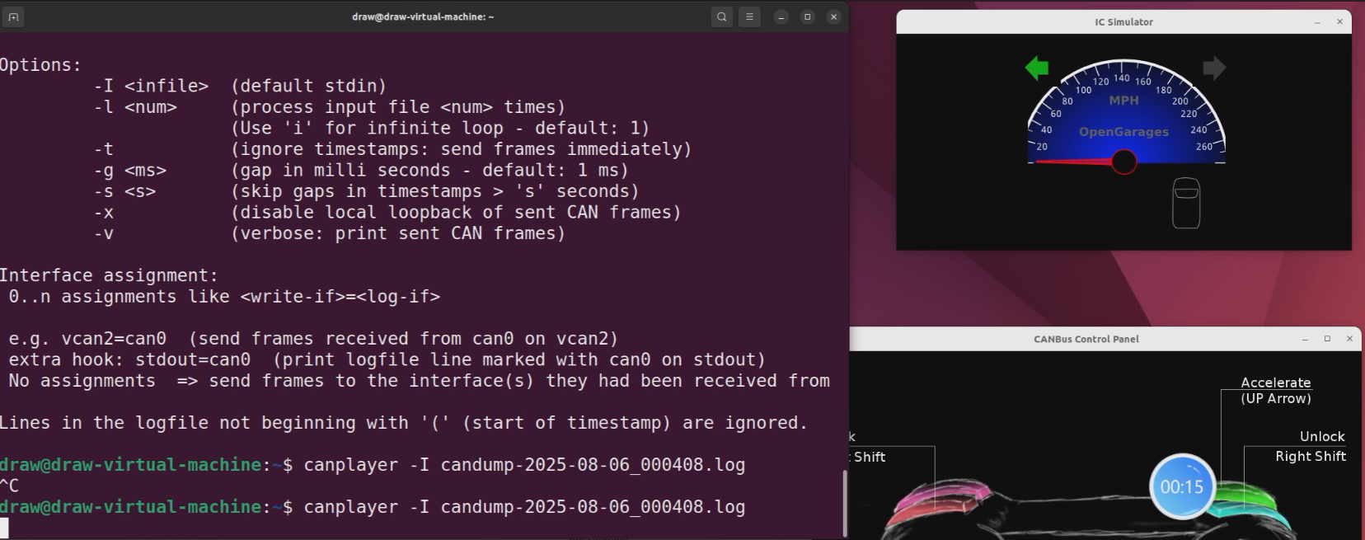Viewport: 1365px width, 540px height.
Task: Click the '-v' verbose option line
Action: point(330,233)
